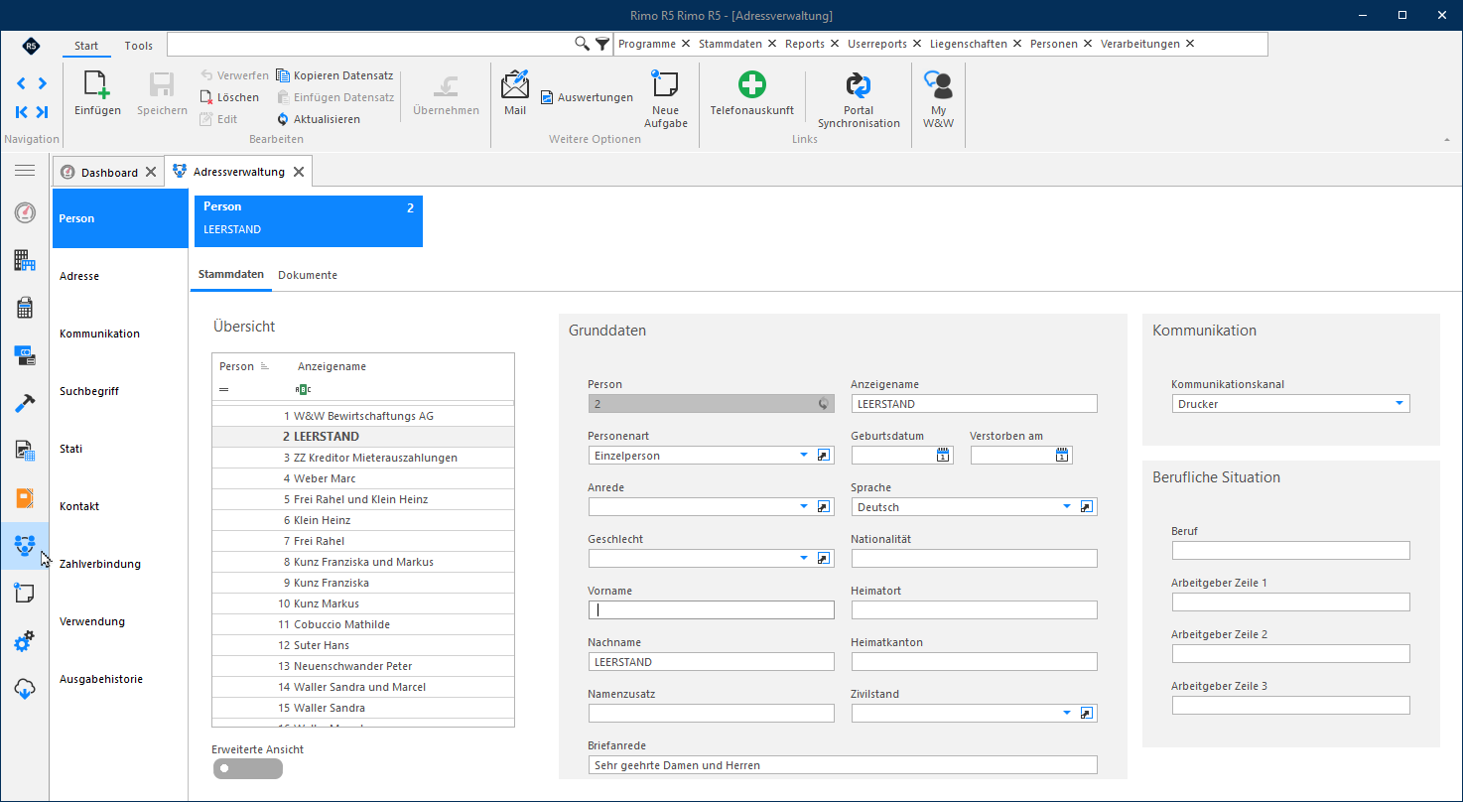
Task: Click Kopieren Datensatz icon
Action: 283,75
